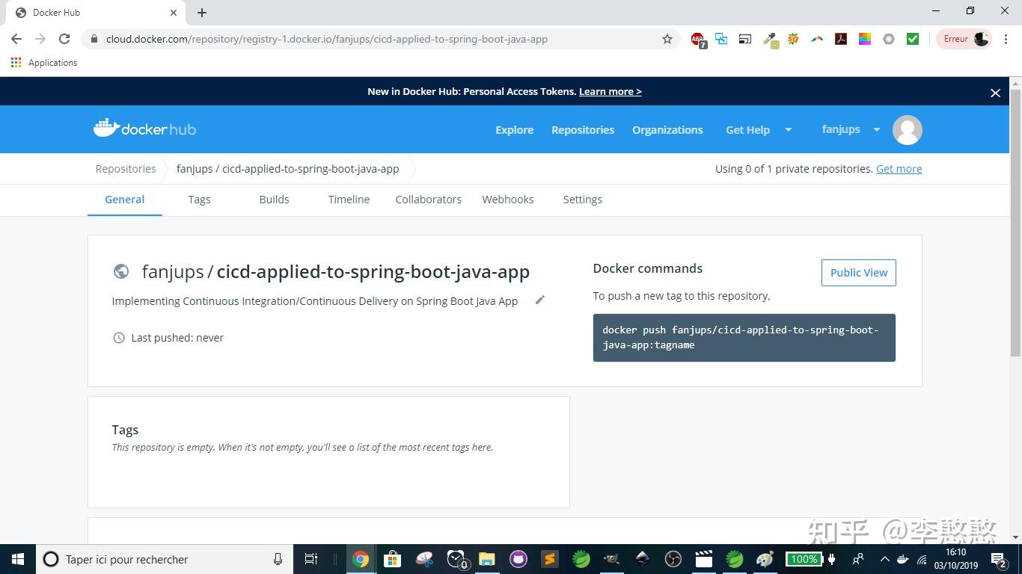
Task: Click the Public View button
Action: 858,272
